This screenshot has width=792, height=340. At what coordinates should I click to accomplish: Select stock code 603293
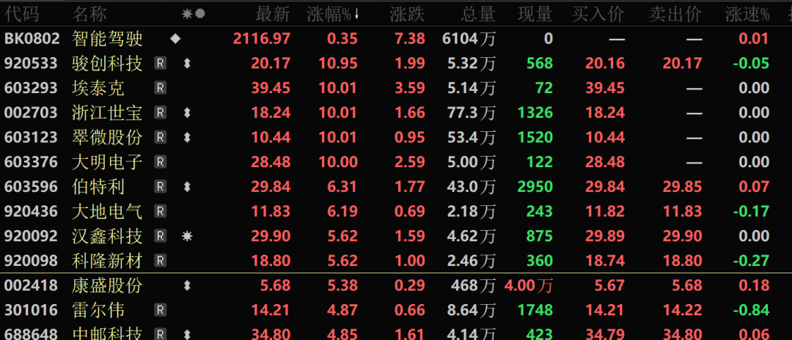30,88
